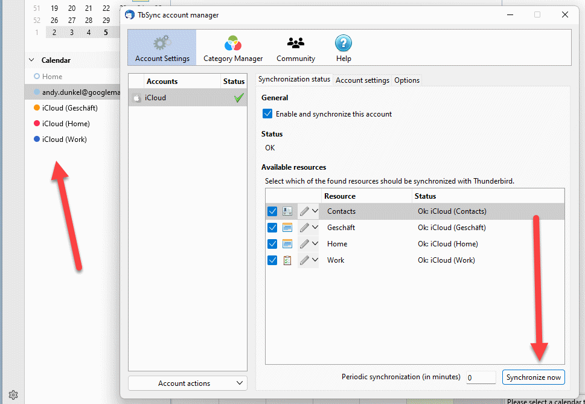Image resolution: width=585 pixels, height=404 pixels.
Task: Open the Community section
Action: (295, 48)
